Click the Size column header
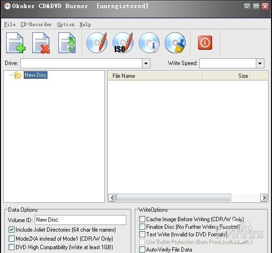 point(226,76)
